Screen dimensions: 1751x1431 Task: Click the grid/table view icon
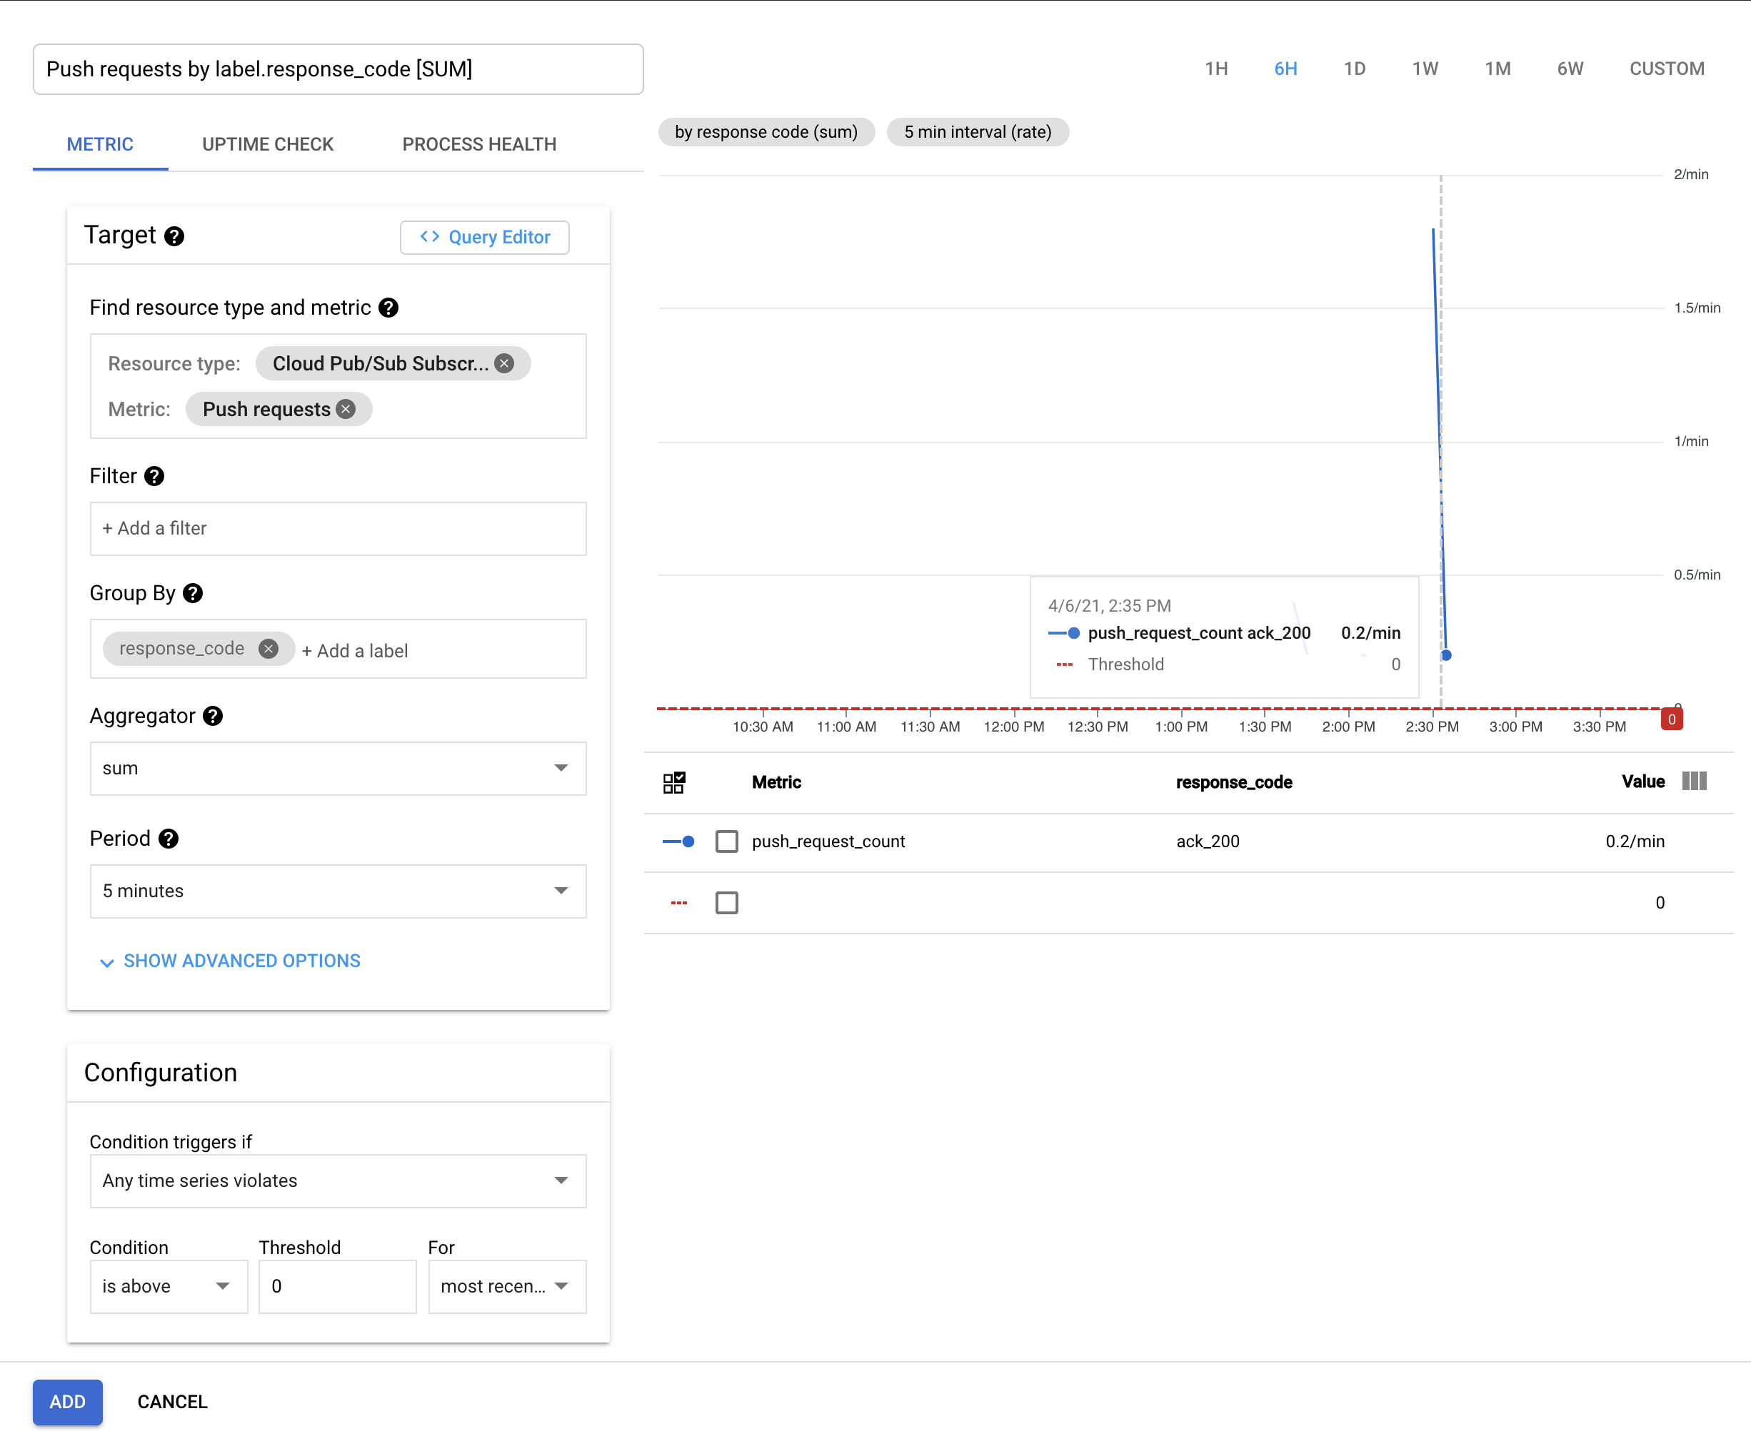coord(673,783)
